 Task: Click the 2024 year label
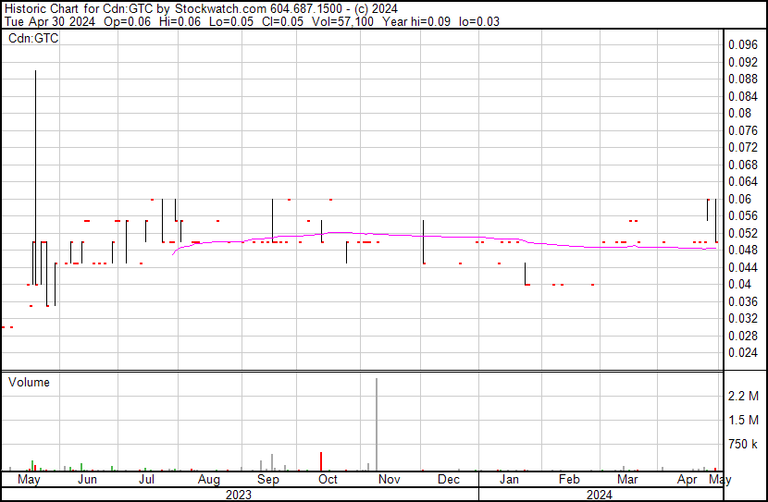point(599,495)
